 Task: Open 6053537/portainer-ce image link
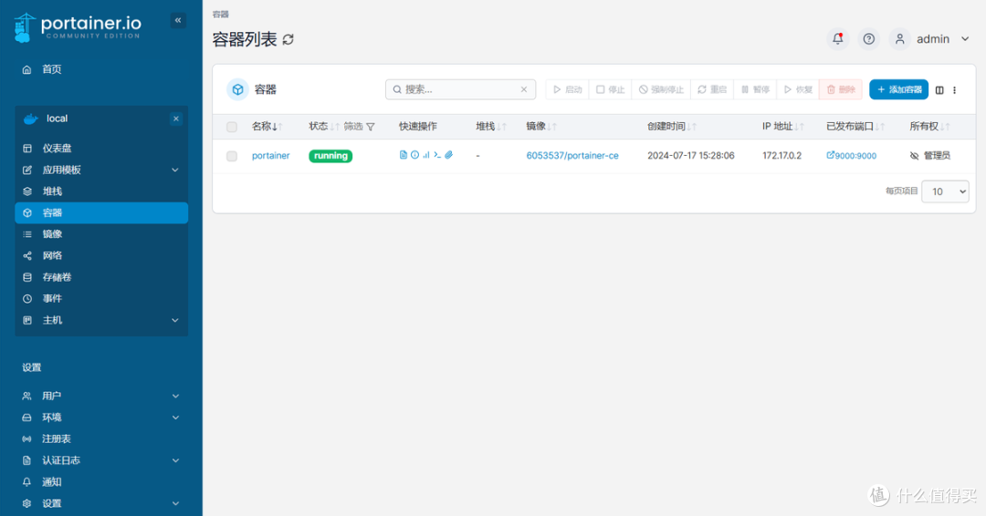(x=572, y=156)
